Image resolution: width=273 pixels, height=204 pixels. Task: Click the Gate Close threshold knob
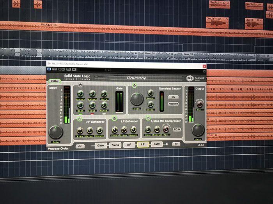point(92,105)
